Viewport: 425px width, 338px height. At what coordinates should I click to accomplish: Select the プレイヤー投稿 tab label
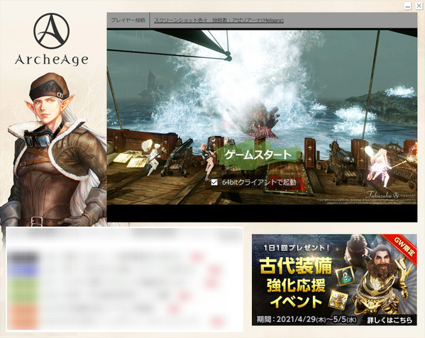[x=128, y=21]
